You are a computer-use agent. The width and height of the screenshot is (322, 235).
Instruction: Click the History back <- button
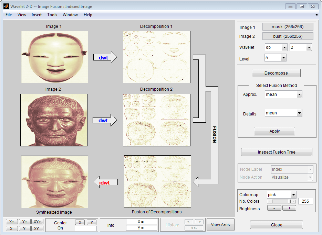click(189, 222)
